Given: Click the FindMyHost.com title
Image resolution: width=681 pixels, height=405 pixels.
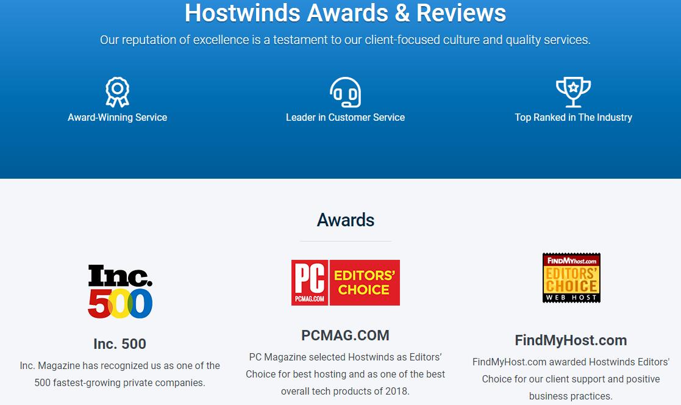Looking at the screenshot, I should point(571,340).
